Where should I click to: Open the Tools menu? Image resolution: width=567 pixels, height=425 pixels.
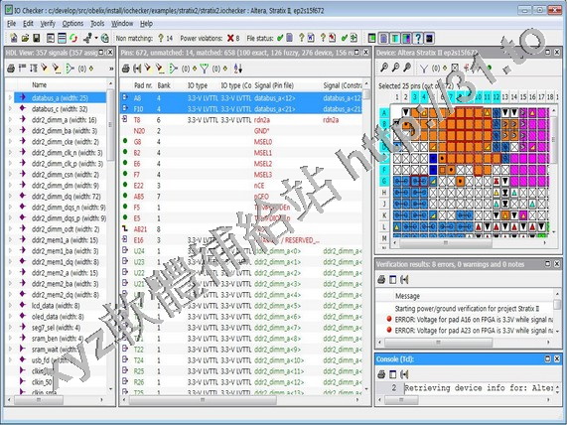point(97,24)
